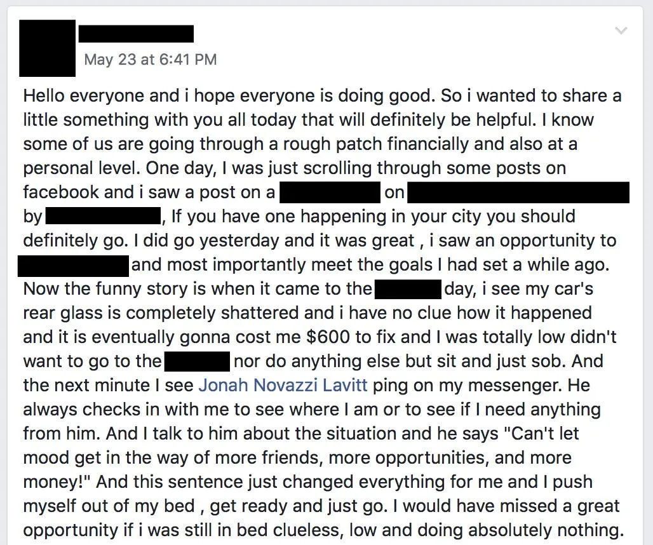Click the word 'facebook' in the post

coord(61,192)
